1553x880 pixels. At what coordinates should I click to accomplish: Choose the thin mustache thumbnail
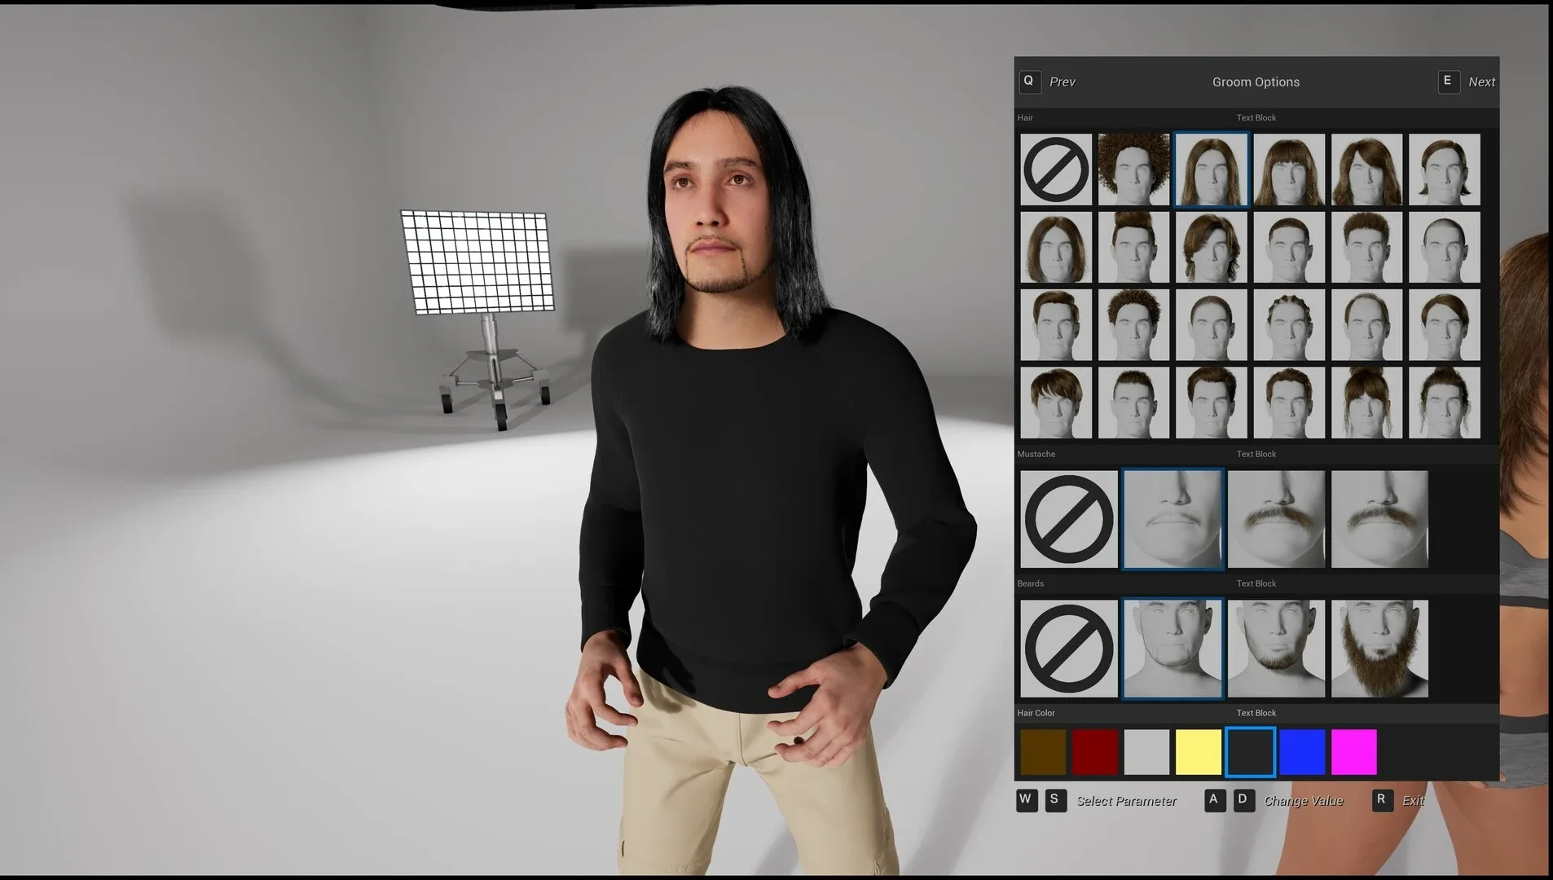(x=1172, y=519)
